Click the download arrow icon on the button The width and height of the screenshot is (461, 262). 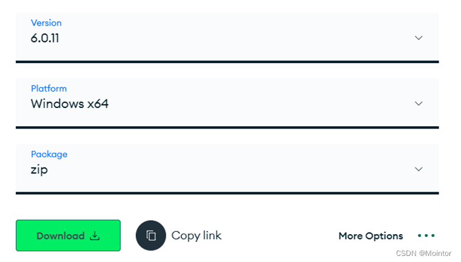pyautogui.click(x=95, y=236)
